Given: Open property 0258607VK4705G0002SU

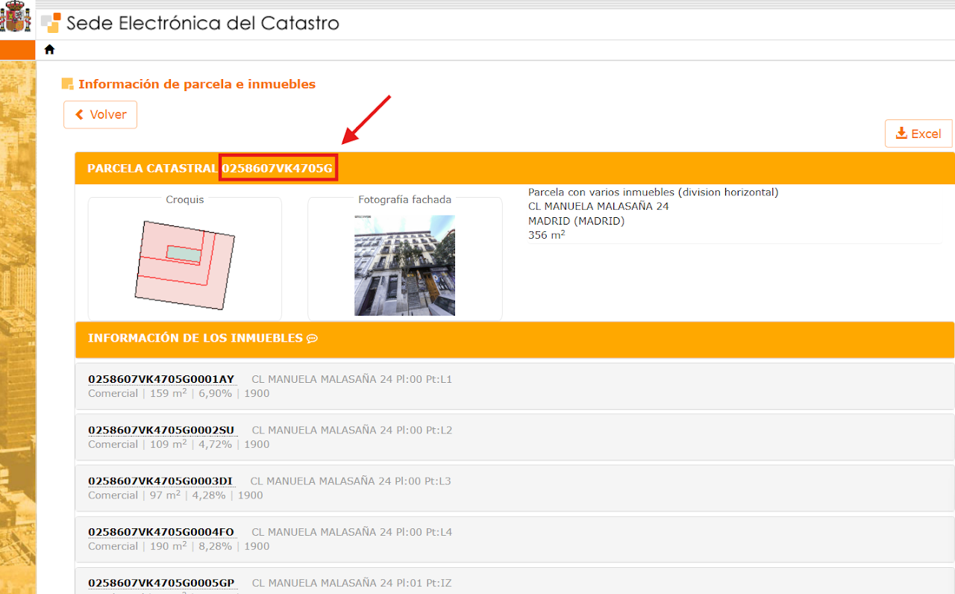Looking at the screenshot, I should click(x=161, y=430).
